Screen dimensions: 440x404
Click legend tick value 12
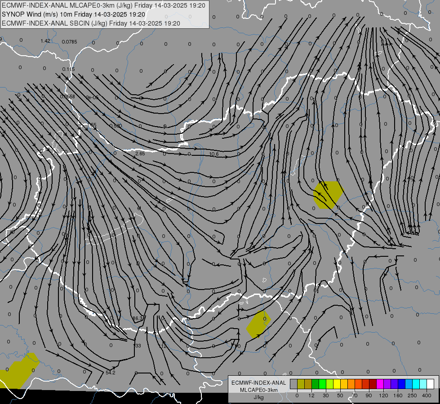tap(311, 395)
